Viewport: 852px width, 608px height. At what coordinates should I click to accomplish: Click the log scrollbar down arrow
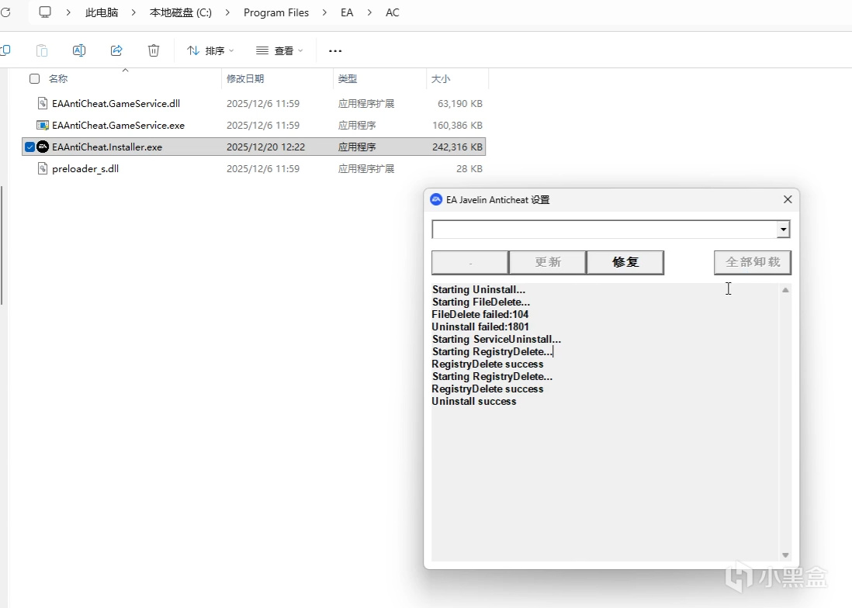tap(785, 554)
